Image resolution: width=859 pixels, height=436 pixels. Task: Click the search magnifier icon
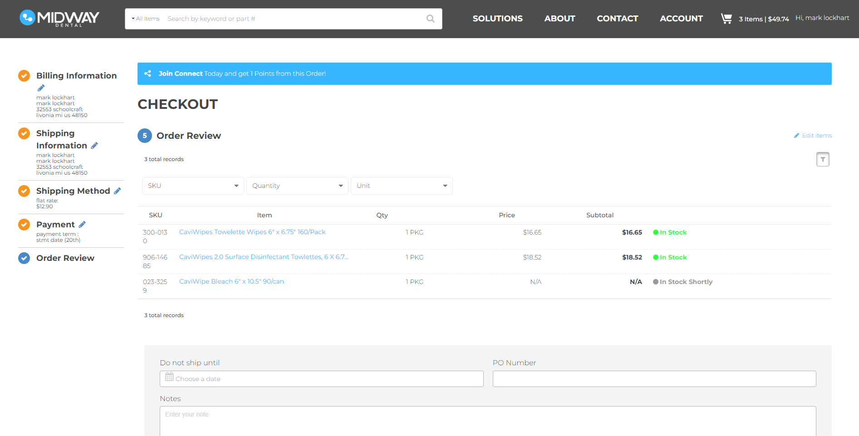click(430, 19)
